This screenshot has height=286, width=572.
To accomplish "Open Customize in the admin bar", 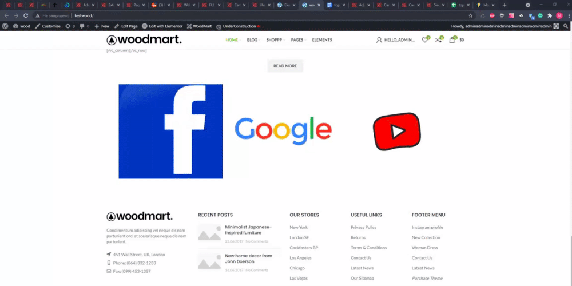I will pyautogui.click(x=48, y=26).
